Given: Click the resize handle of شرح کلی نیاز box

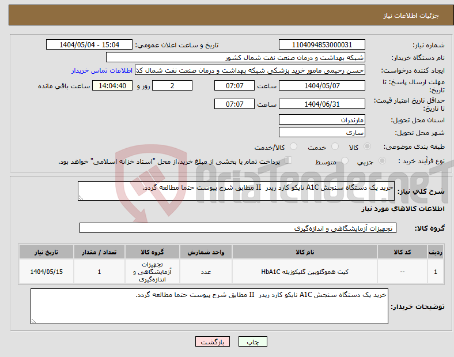Looking at the screenshot, I should 81,198.
